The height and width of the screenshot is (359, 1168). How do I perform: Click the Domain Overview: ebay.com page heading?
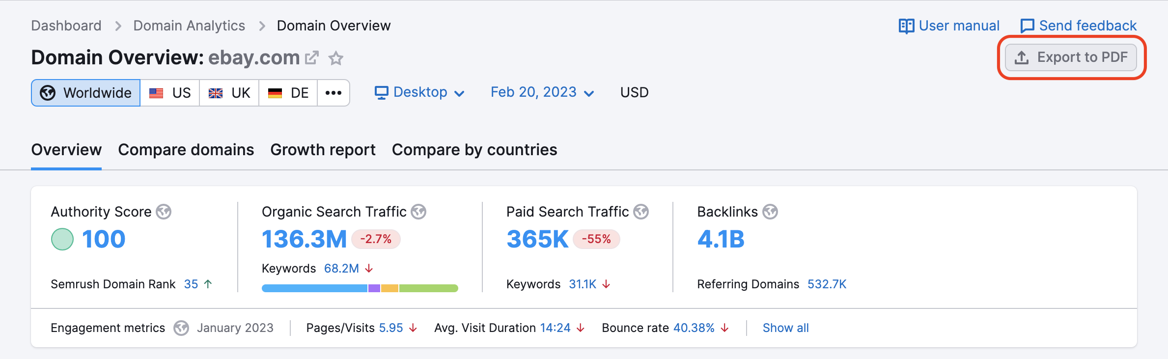(x=166, y=58)
